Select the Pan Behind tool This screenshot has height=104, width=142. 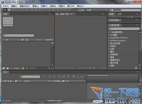coord(27,10)
